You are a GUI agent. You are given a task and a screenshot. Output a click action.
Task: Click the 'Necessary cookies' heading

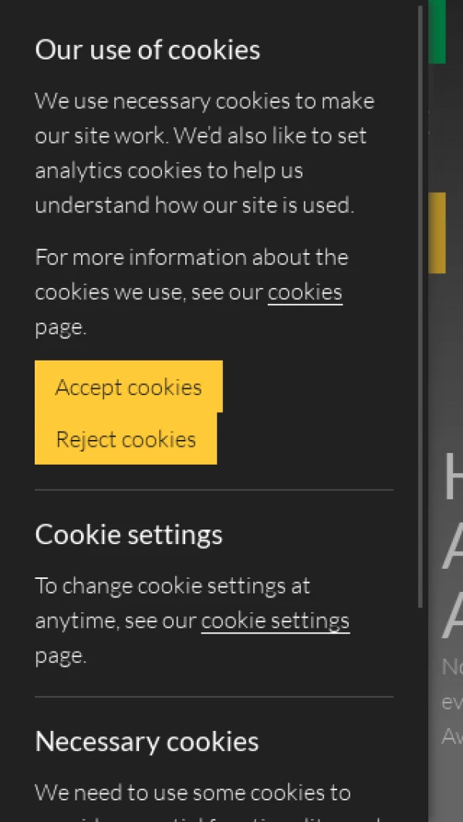pos(147,742)
